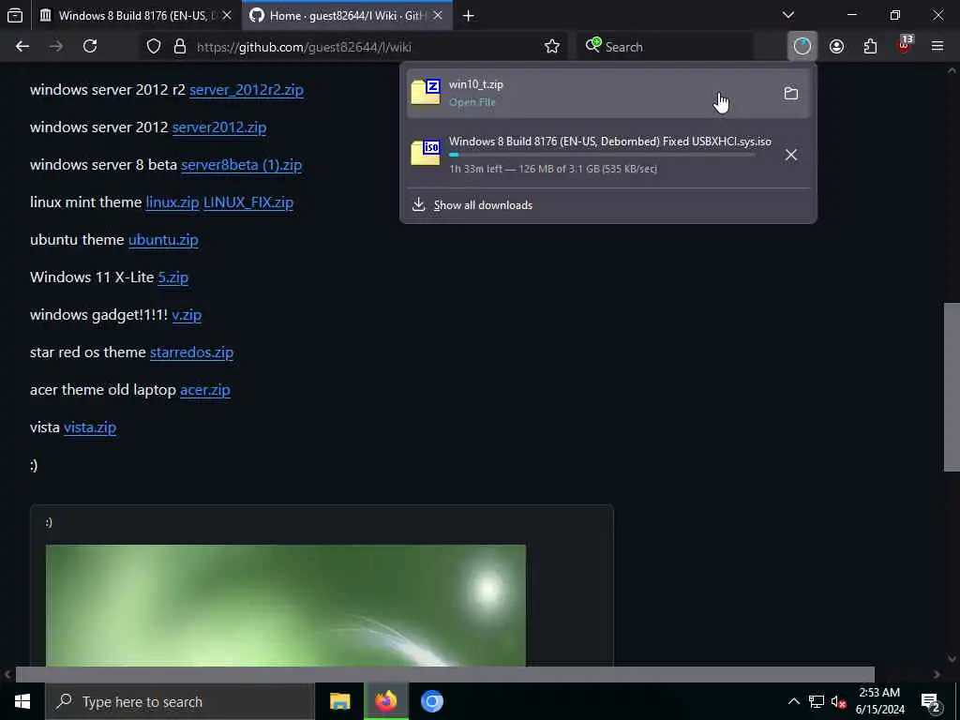The height and width of the screenshot is (720, 960).
Task: List all open tabs with the chevron
Action: coord(787,15)
